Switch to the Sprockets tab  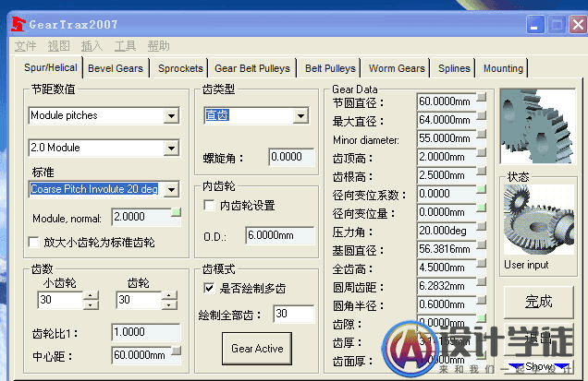coord(180,68)
